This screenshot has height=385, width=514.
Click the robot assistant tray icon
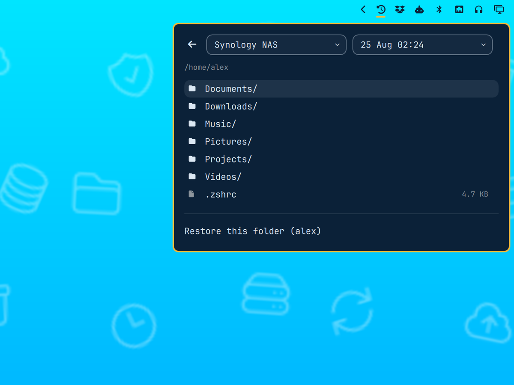pos(419,9)
